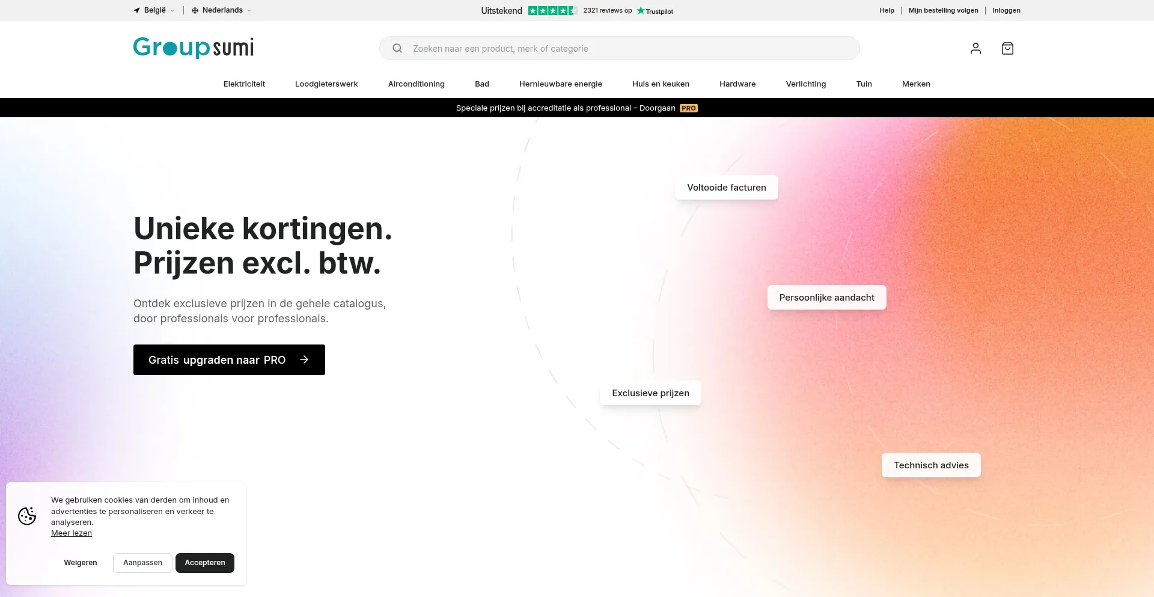Click the Persoonlijke aandacht tag
The width and height of the screenshot is (1154, 597).
click(827, 298)
